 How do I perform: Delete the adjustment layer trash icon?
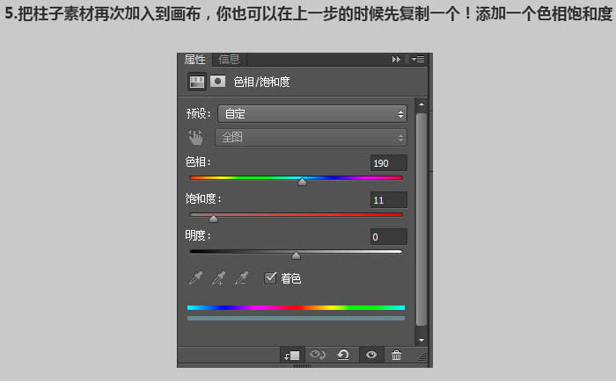tap(396, 356)
